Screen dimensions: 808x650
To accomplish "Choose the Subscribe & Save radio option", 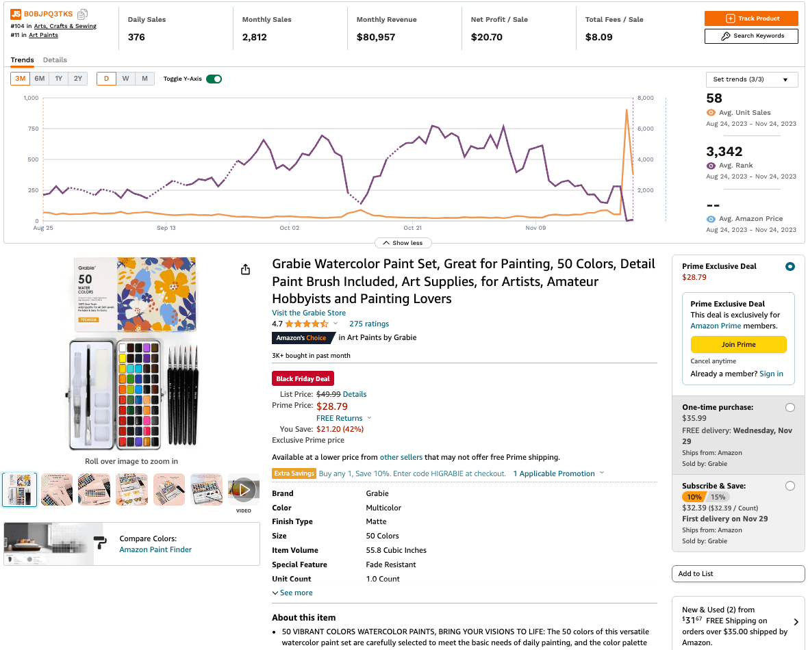I will tap(790, 486).
